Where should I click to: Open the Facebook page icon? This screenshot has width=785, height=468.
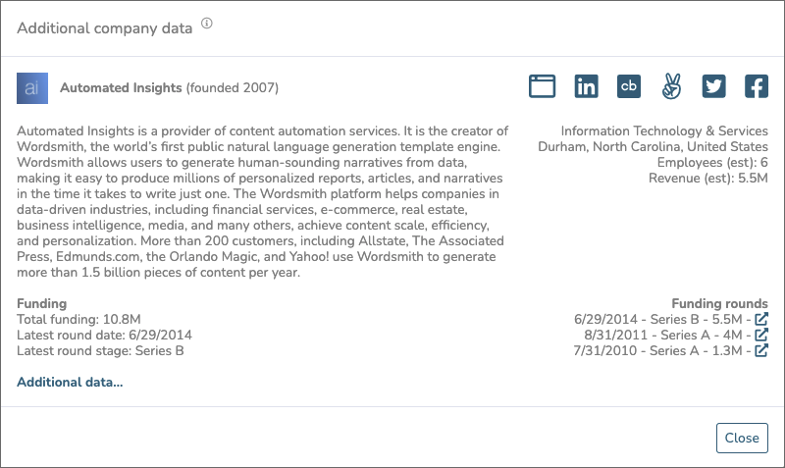click(757, 86)
